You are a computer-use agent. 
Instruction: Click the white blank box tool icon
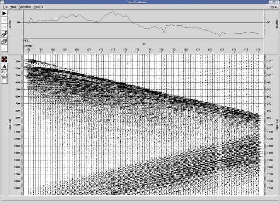click(x=4, y=80)
